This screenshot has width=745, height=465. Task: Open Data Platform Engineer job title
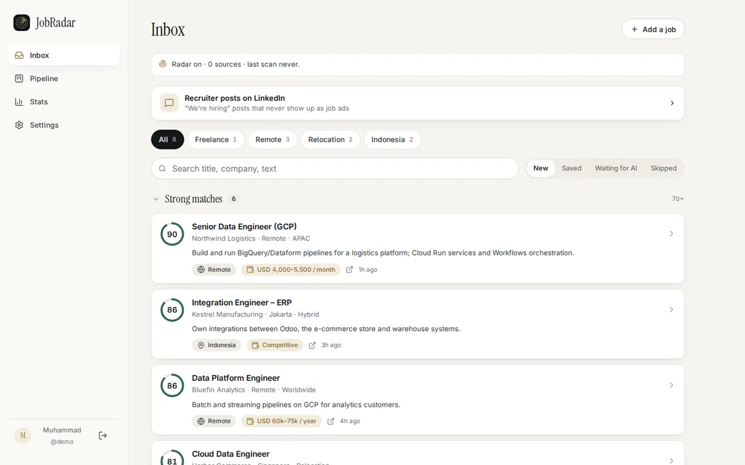point(236,378)
